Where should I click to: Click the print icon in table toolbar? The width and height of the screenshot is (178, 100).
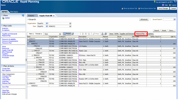pyautogui.click(x=102, y=34)
